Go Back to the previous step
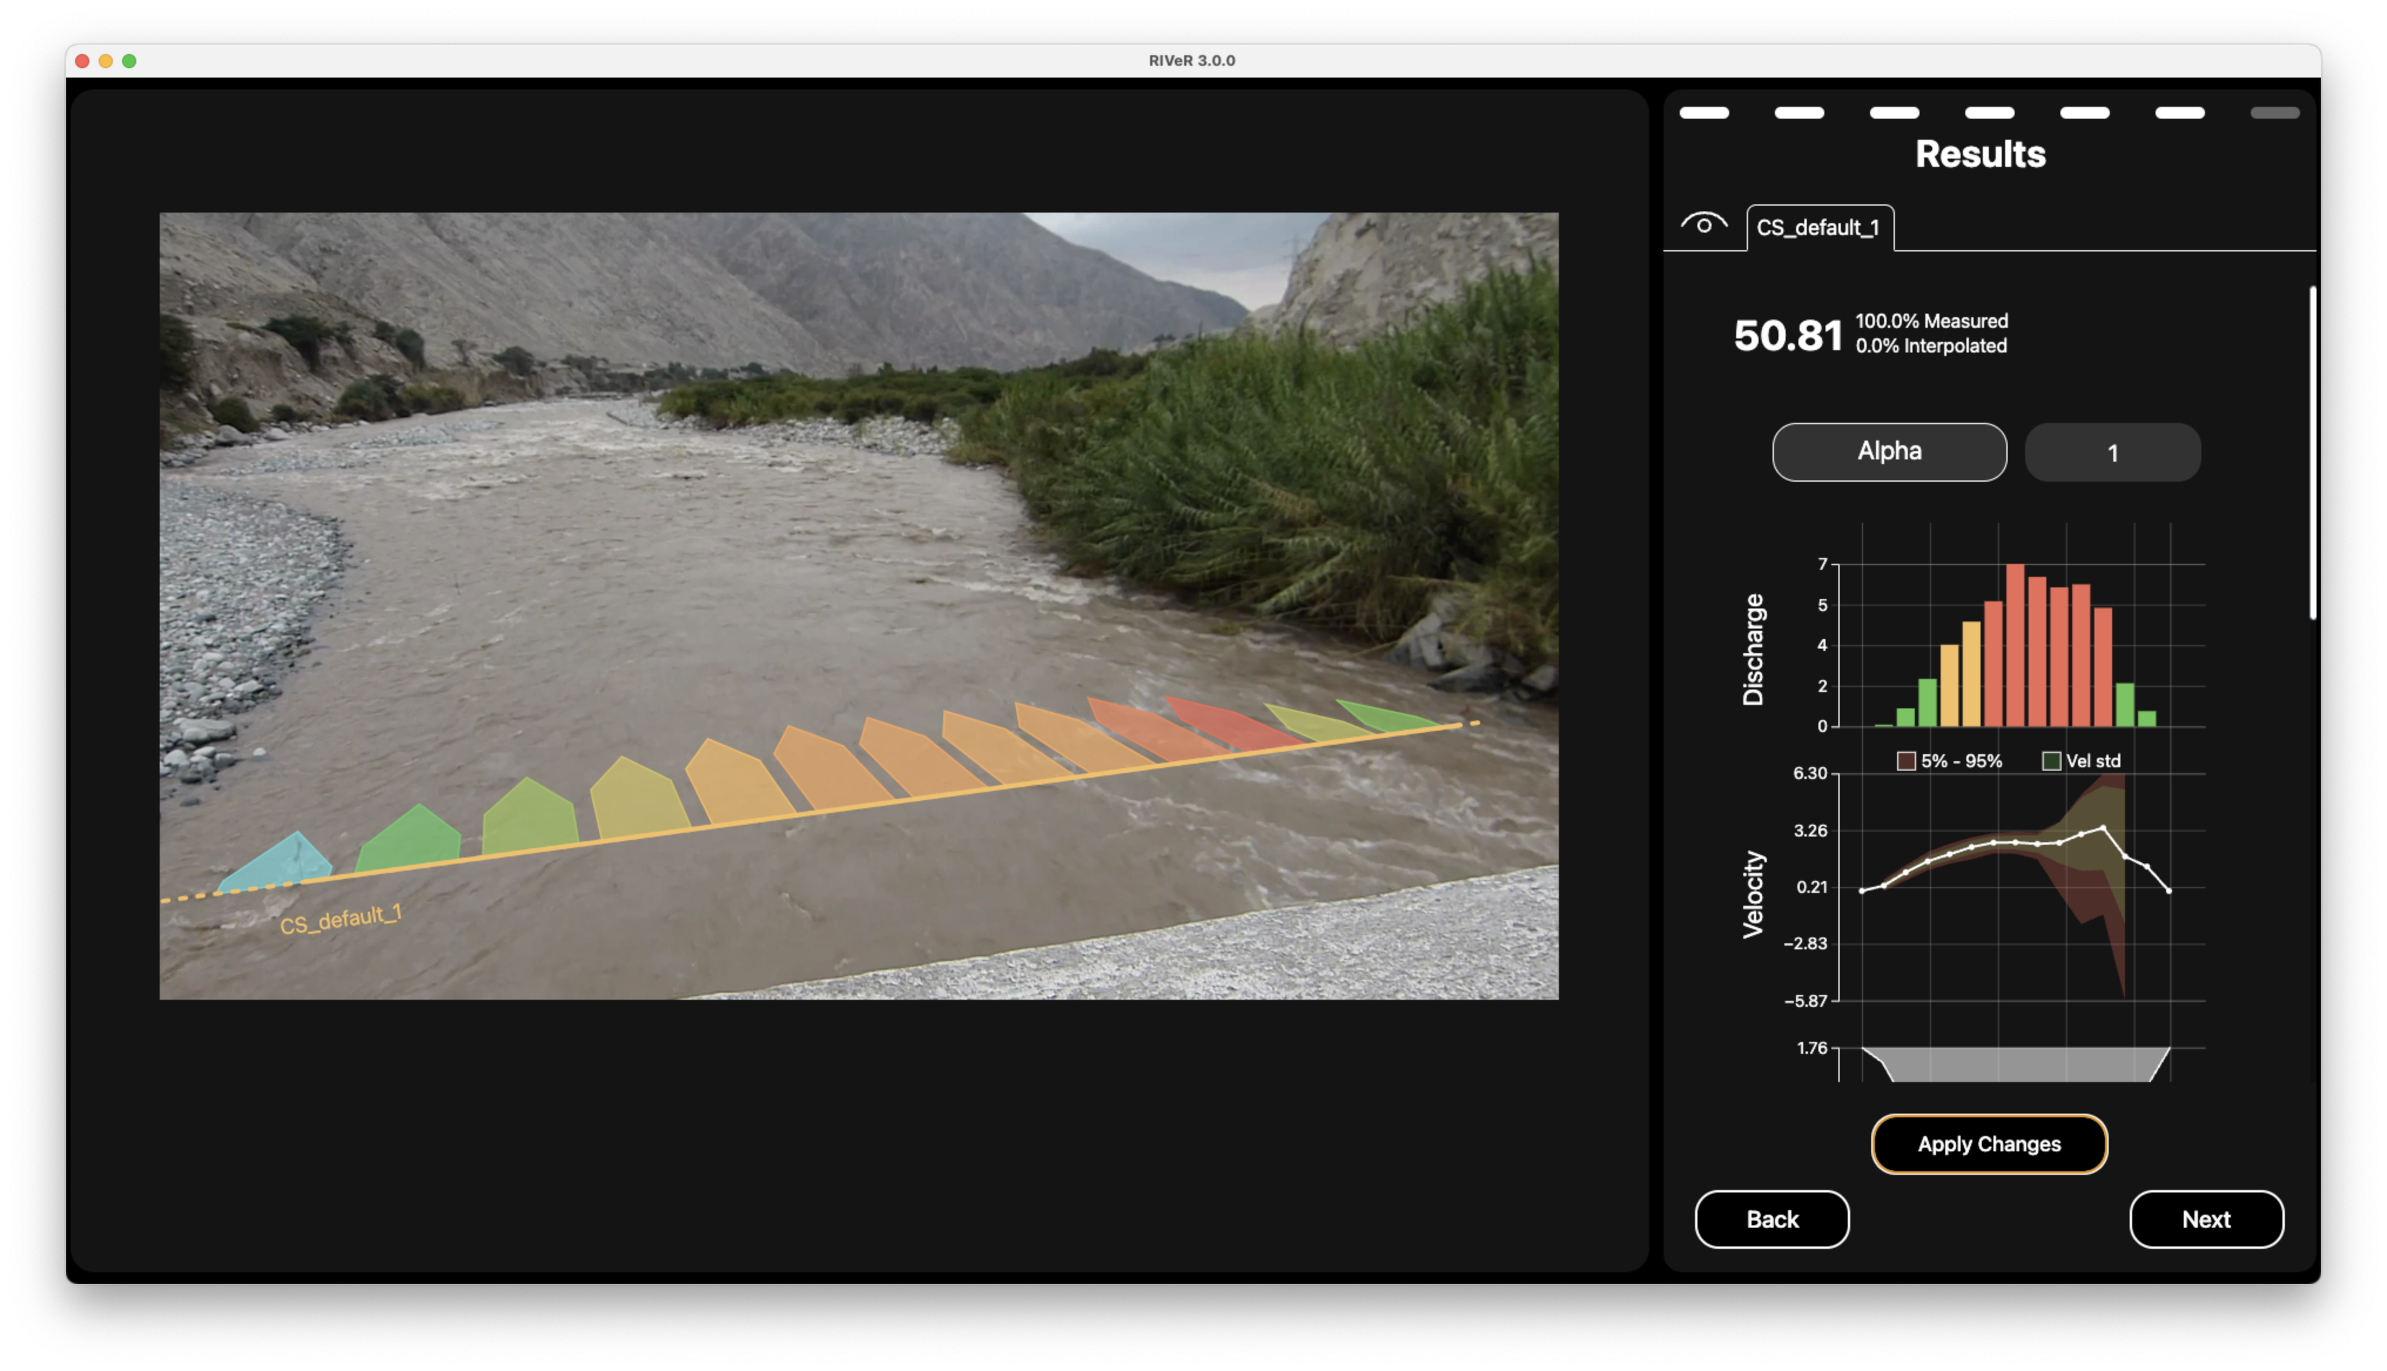The width and height of the screenshot is (2387, 1371). (1771, 1218)
